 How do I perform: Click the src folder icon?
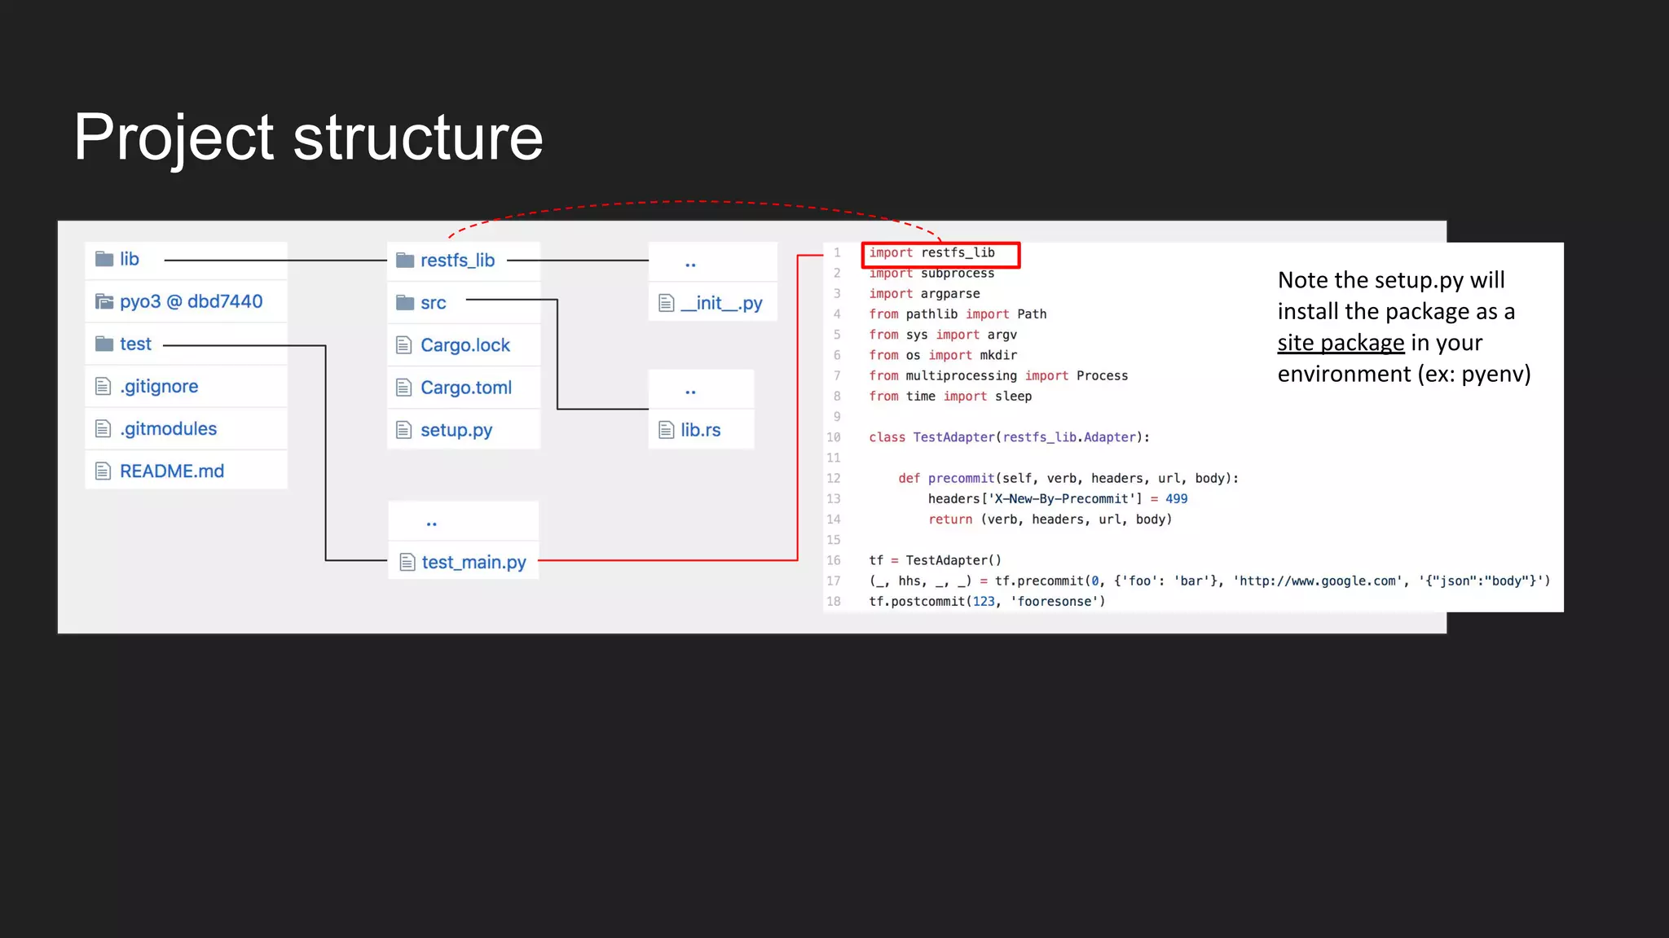(405, 303)
